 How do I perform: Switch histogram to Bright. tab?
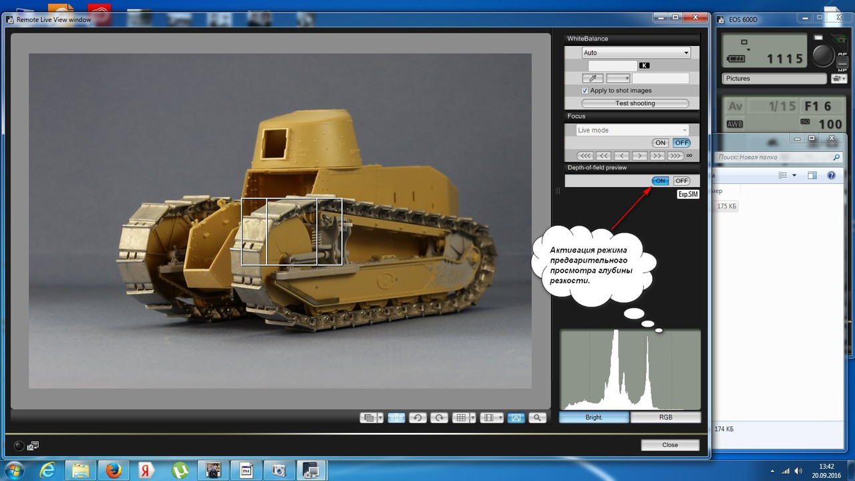(594, 417)
